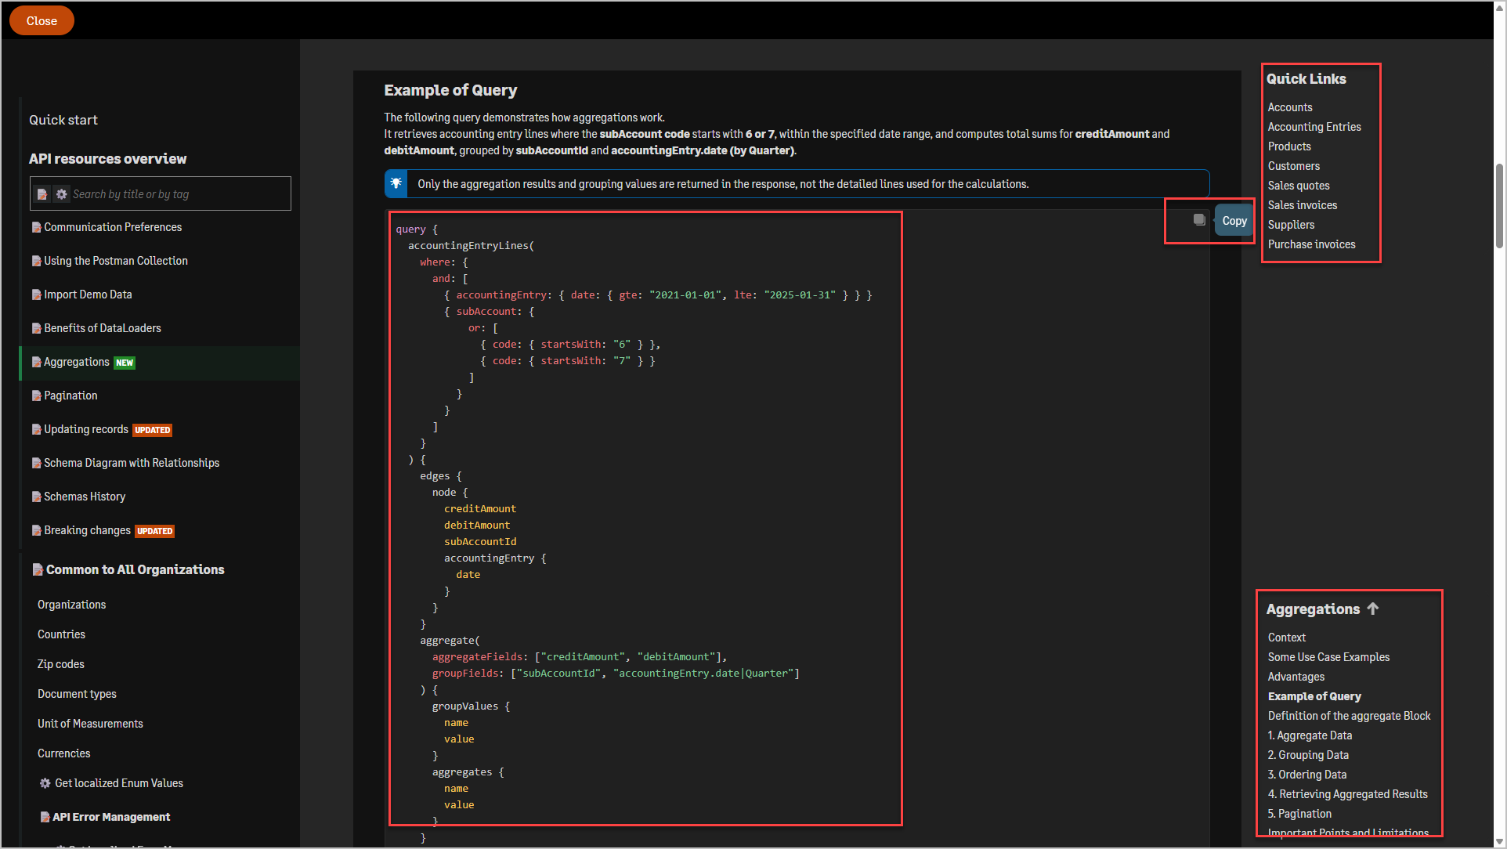Open Updating records page

click(x=86, y=429)
